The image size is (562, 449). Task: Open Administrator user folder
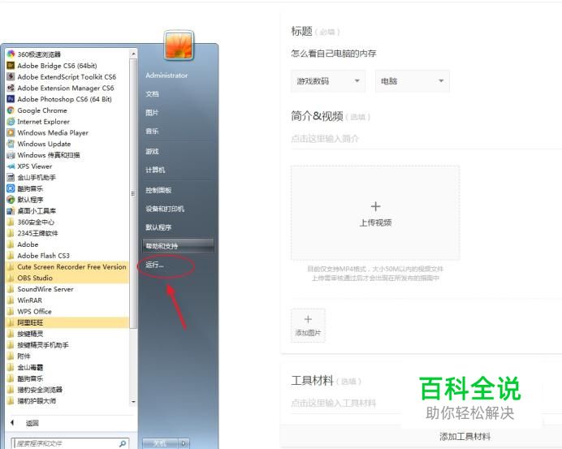coord(166,76)
